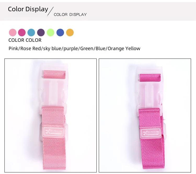This screenshot has height=174, width=196.
Task: Select the orange yellow color circle
Action: [70, 32]
